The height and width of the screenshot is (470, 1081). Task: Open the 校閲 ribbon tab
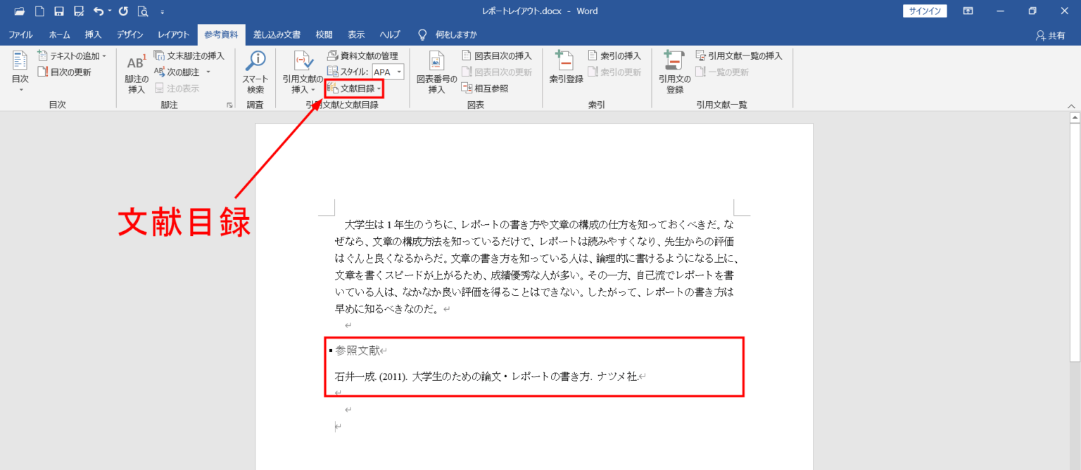[324, 34]
